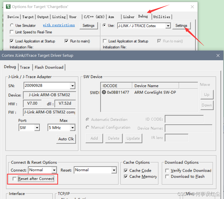Select the Use Simulator radio button
Viewport: 224px width, 199px height.
coord(12,25)
